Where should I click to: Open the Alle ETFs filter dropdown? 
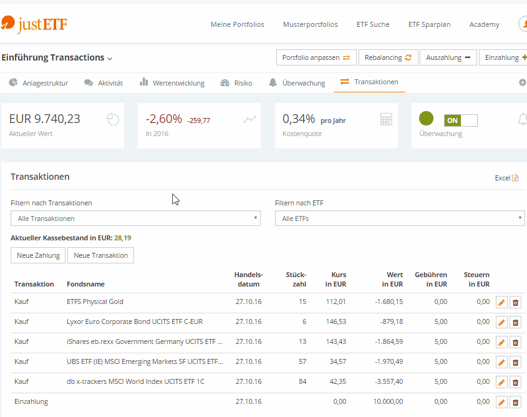400,218
